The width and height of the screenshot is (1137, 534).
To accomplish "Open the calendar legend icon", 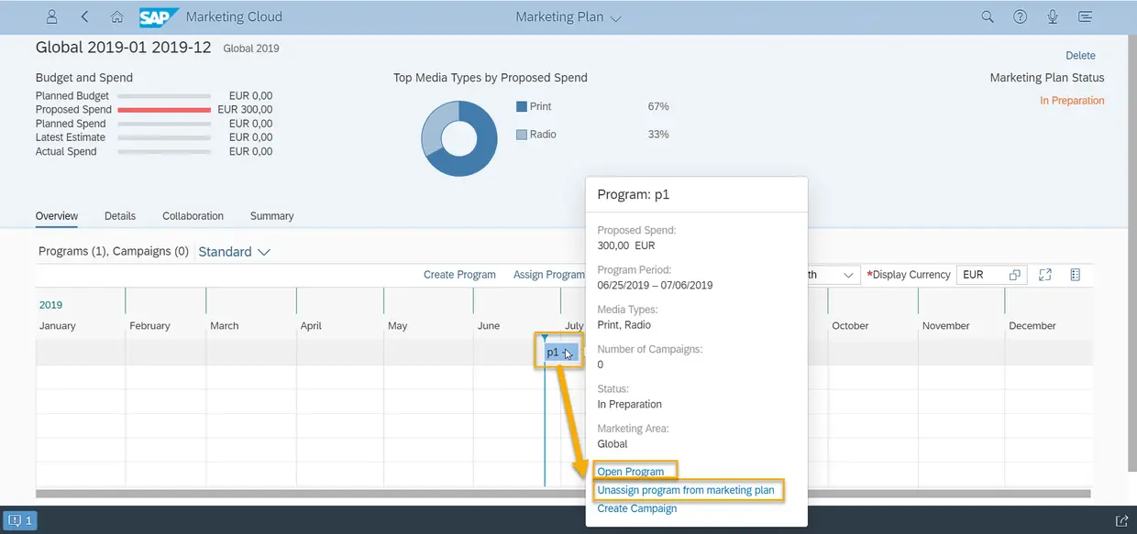I will (x=1076, y=275).
